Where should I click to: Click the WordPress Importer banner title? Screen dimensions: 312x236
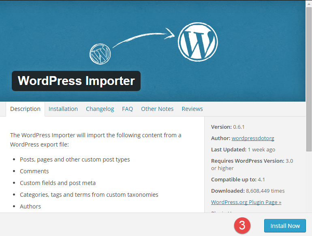pyautogui.click(x=76, y=81)
